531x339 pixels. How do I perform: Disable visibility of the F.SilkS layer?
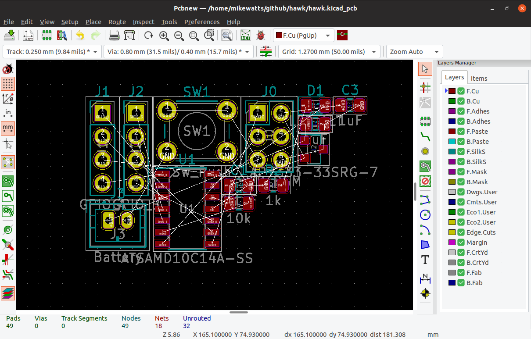coord(461,151)
